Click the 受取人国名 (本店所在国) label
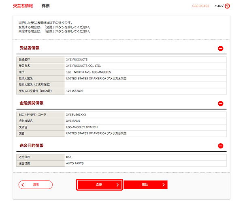 [x=35, y=85]
